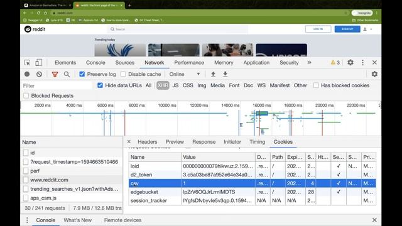Tick the checkbox for www.reddit.com request
Screen dimensions: 402x226
point(26,180)
